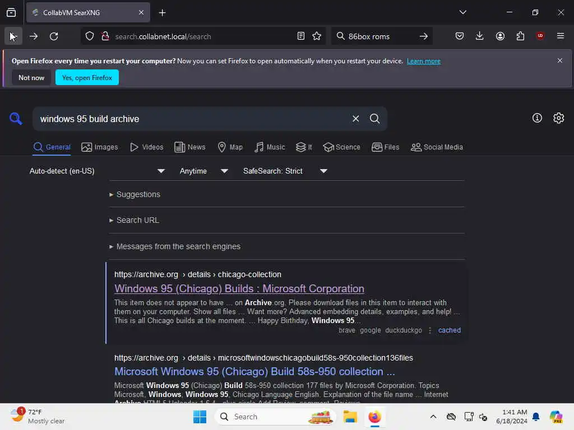Open a new browser tab
The height and width of the screenshot is (430, 574).
coord(163,13)
